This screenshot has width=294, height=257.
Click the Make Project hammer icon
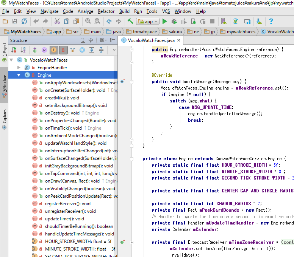130,21
